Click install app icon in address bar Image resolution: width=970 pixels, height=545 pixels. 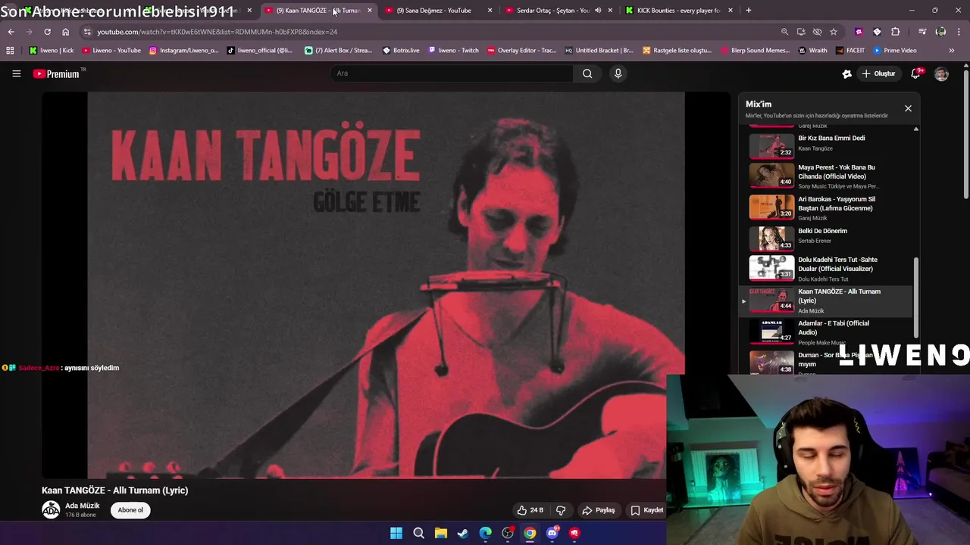801,32
